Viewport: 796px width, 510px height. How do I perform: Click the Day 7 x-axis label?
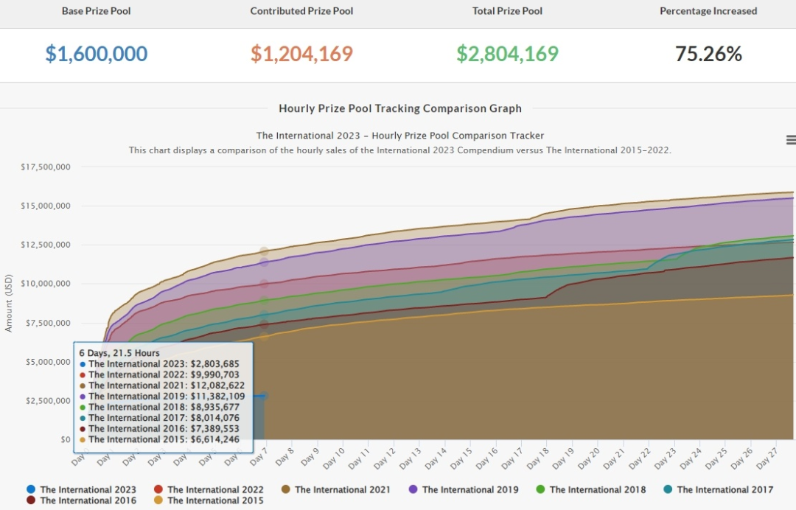click(259, 457)
